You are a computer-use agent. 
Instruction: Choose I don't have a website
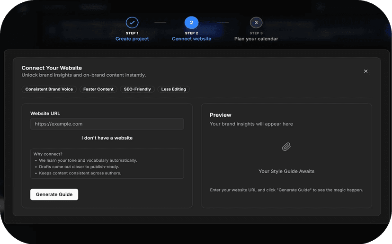pos(107,138)
